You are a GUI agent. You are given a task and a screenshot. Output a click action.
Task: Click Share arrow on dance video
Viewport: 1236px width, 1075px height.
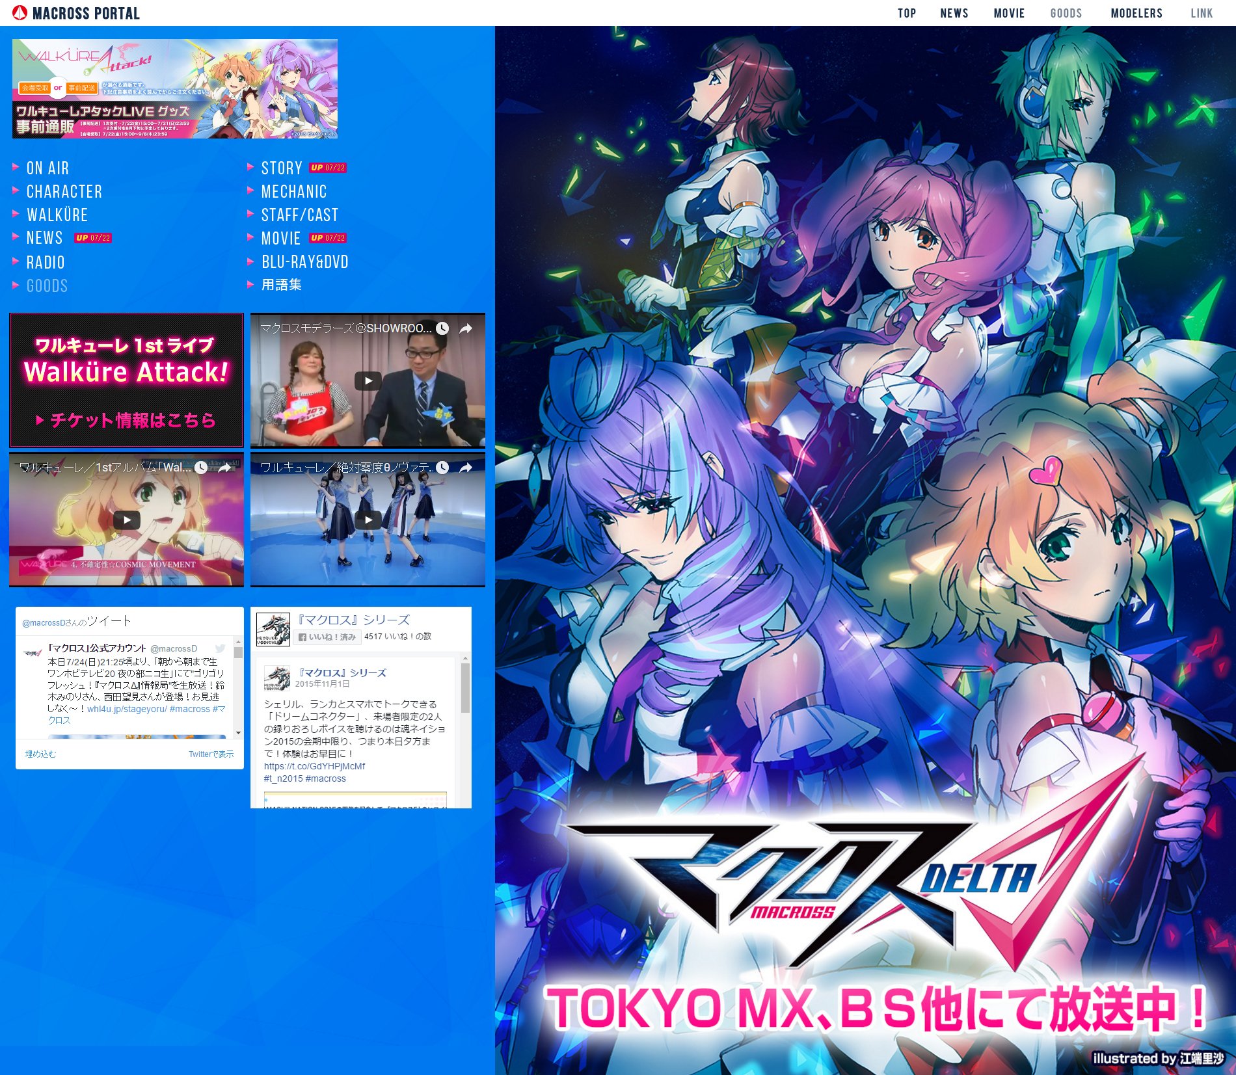tap(466, 468)
